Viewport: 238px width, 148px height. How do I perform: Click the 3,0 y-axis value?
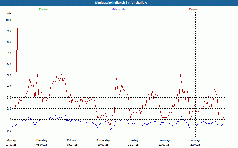pyautogui.click(x=9, y=97)
